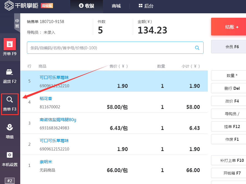Open the 退货 F2 returns function

click(10, 74)
